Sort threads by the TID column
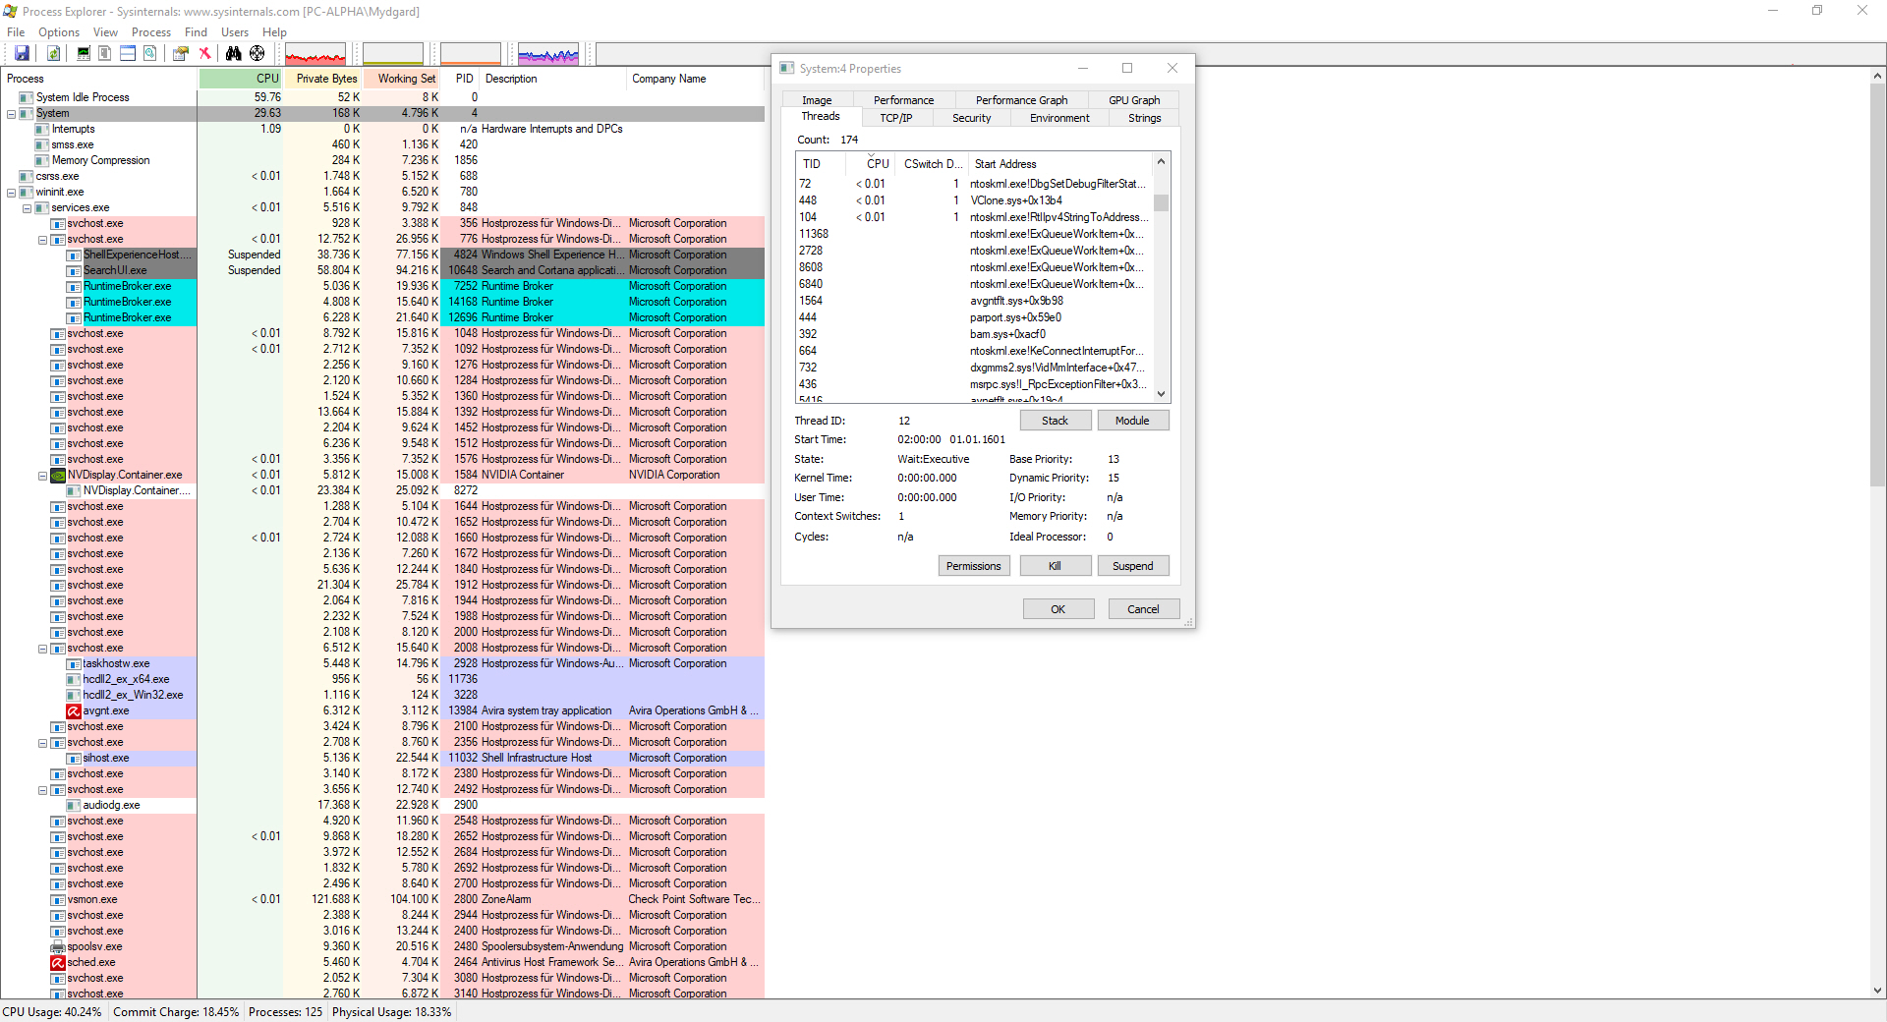The width and height of the screenshot is (1887, 1022). [822, 164]
